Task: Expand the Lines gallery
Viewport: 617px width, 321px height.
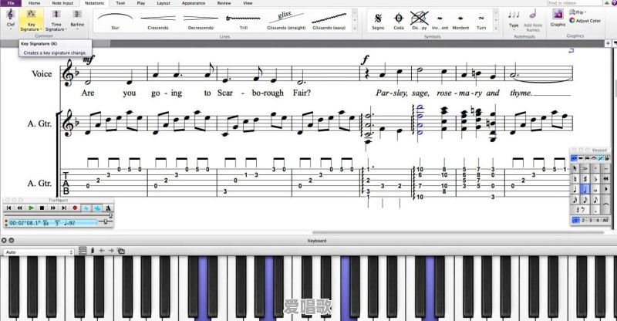Action: point(355,29)
